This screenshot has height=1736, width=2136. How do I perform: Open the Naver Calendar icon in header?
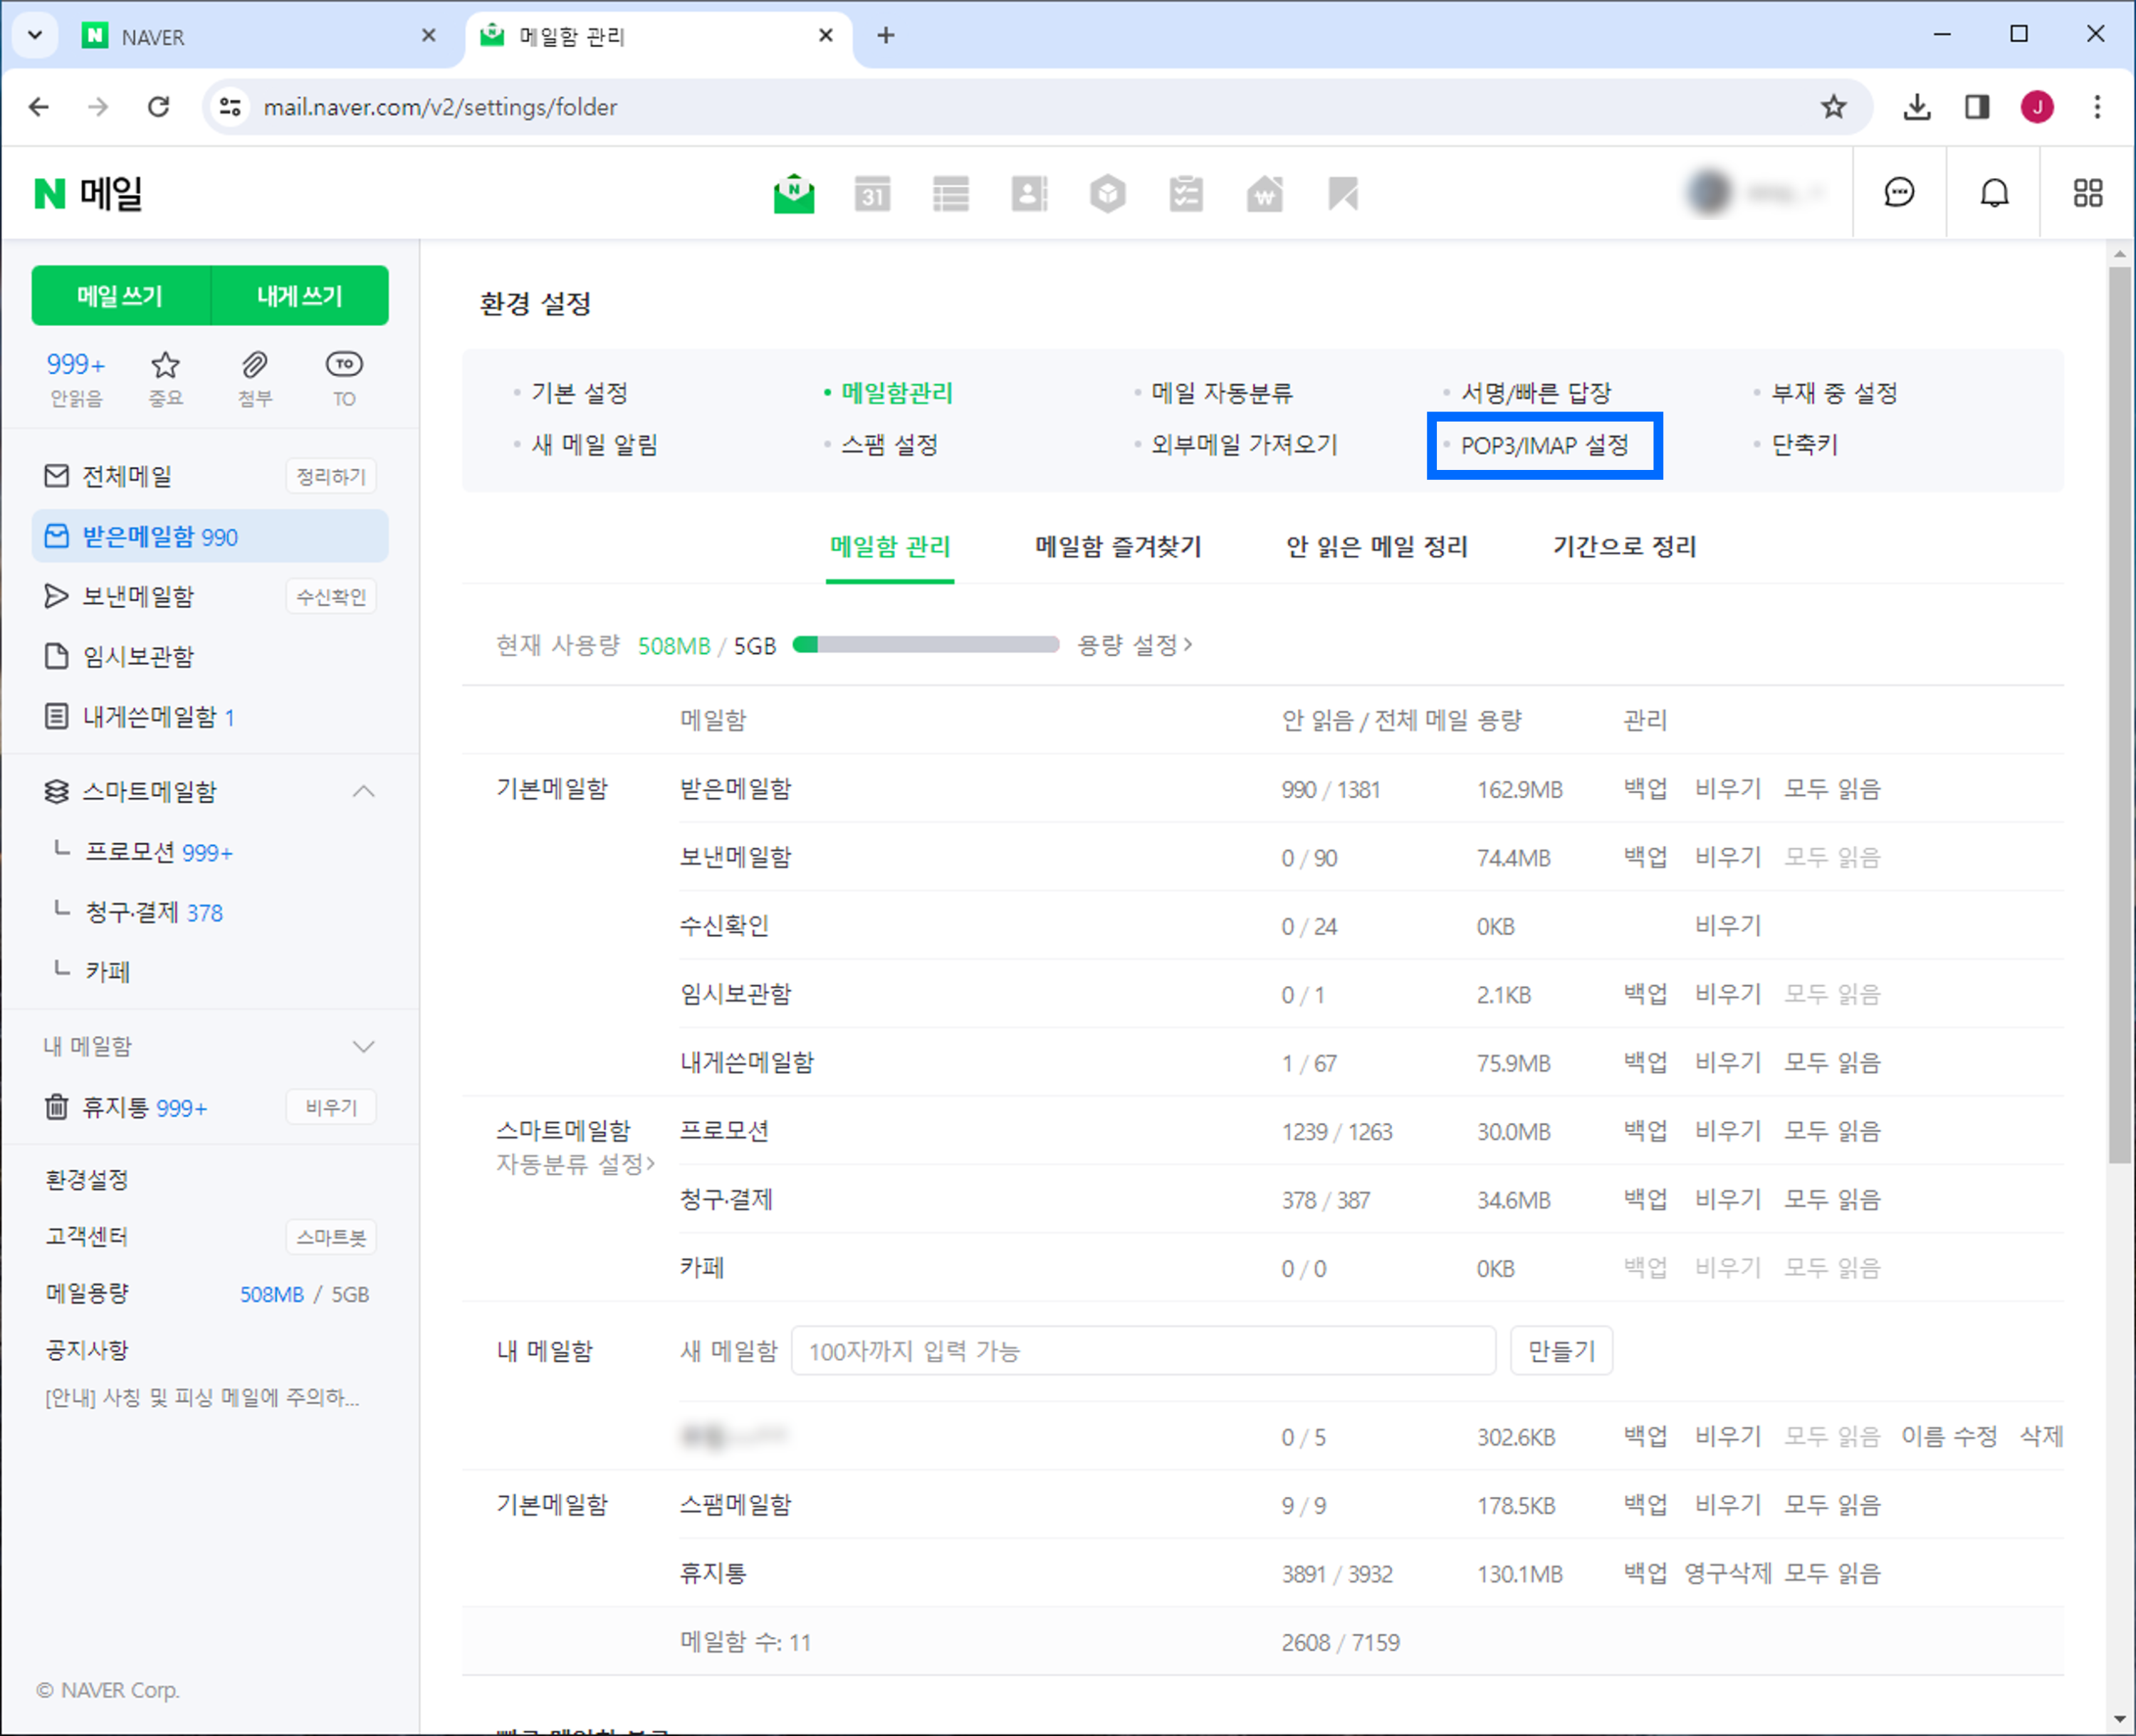pos(872,194)
